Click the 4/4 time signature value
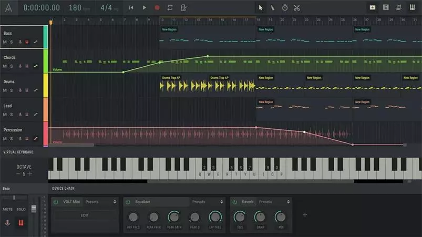Image resolution: width=422 pixels, height=237 pixels. coord(106,8)
